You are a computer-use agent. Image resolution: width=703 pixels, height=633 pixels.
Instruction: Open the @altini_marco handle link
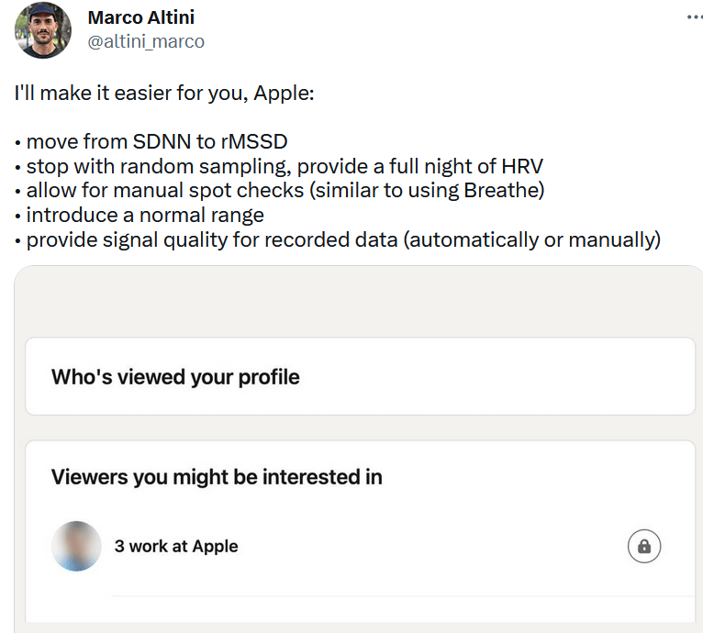pos(146,41)
